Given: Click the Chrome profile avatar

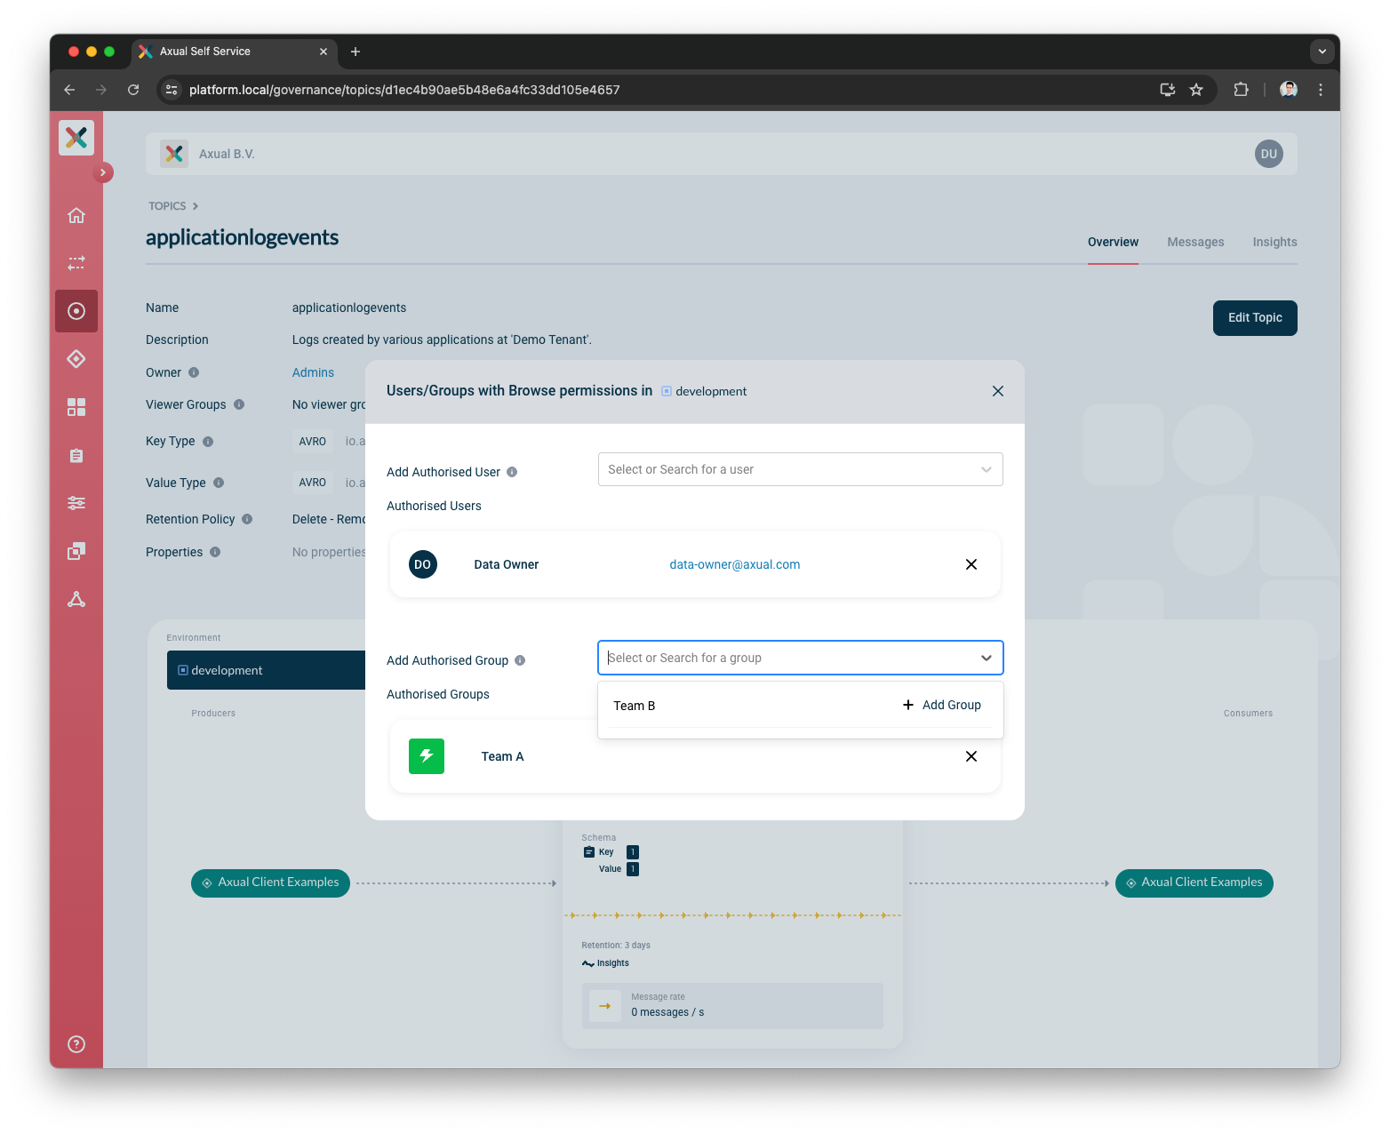Looking at the screenshot, I should pos(1289,90).
